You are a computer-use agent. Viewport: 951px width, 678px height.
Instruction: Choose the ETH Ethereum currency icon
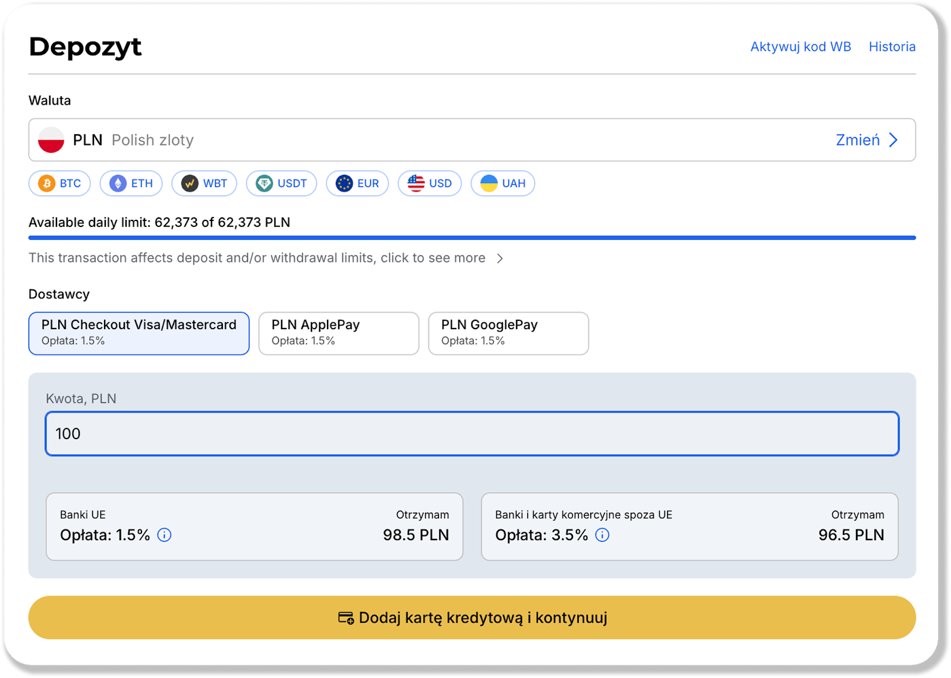(118, 184)
